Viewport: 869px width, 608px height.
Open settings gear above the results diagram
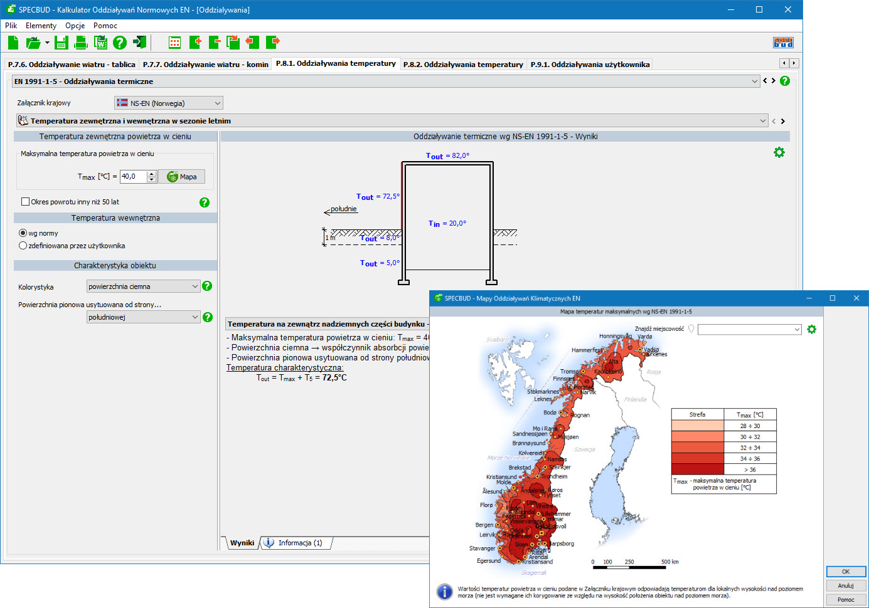[779, 153]
